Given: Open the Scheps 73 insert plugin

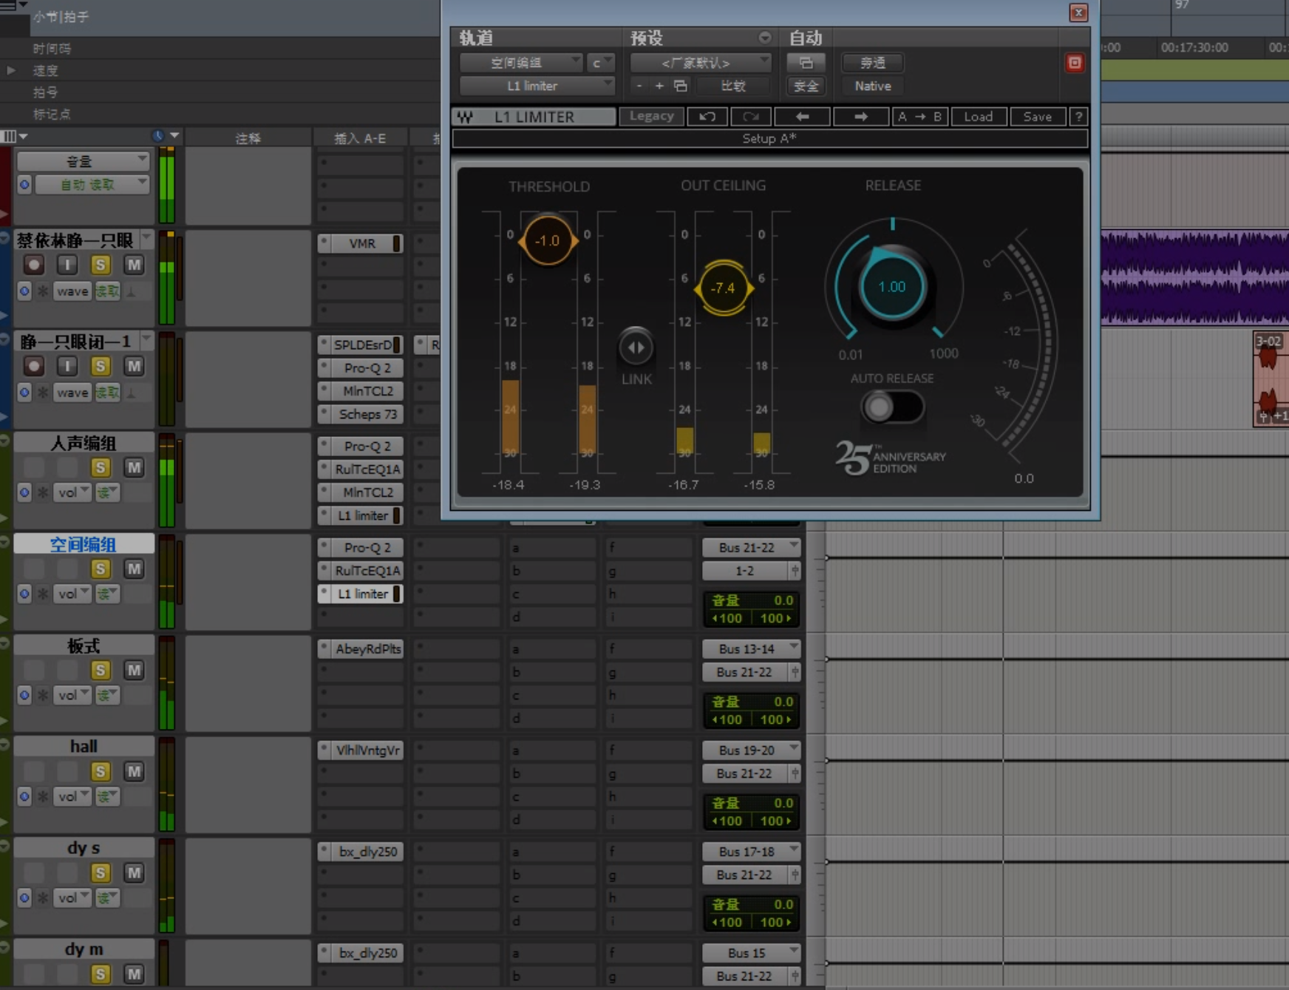Looking at the screenshot, I should coord(361,414).
